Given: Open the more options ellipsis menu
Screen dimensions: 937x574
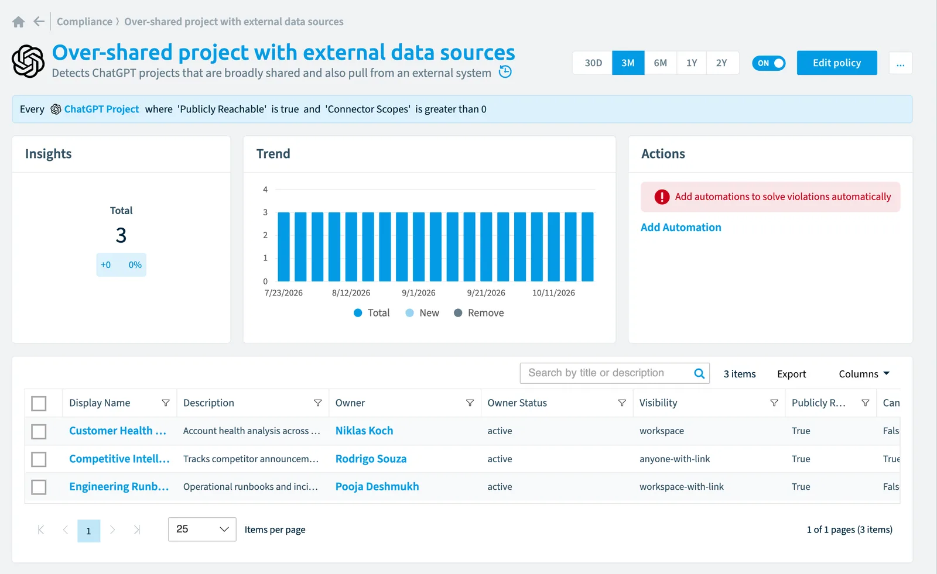Looking at the screenshot, I should pyautogui.click(x=901, y=63).
